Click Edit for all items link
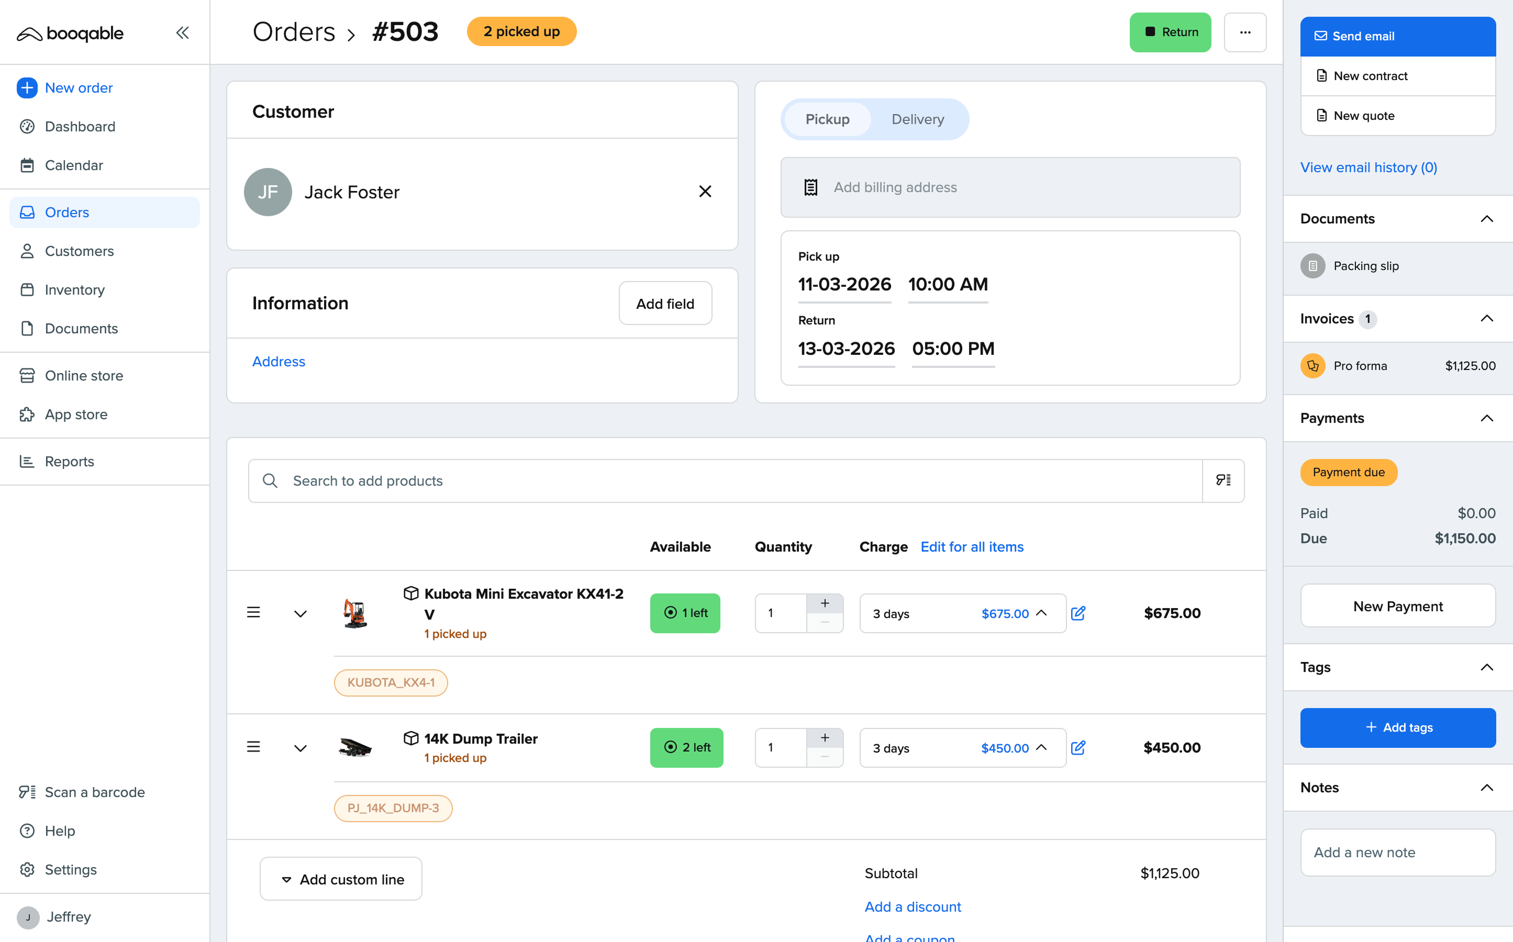 (x=972, y=546)
